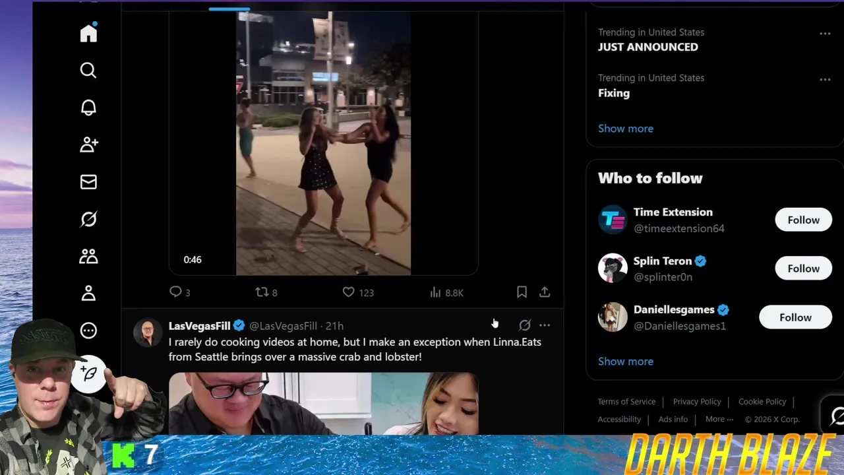
Task: Open Profile person icon in sidebar
Action: pos(88,294)
